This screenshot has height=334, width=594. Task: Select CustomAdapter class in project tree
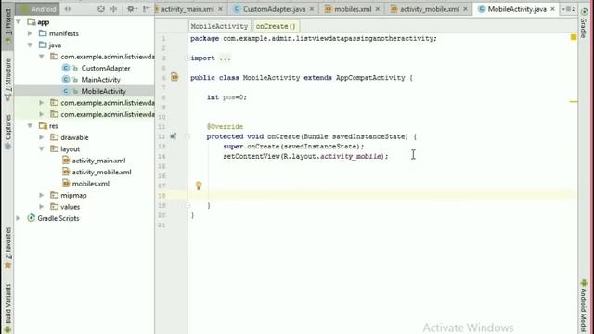click(105, 68)
